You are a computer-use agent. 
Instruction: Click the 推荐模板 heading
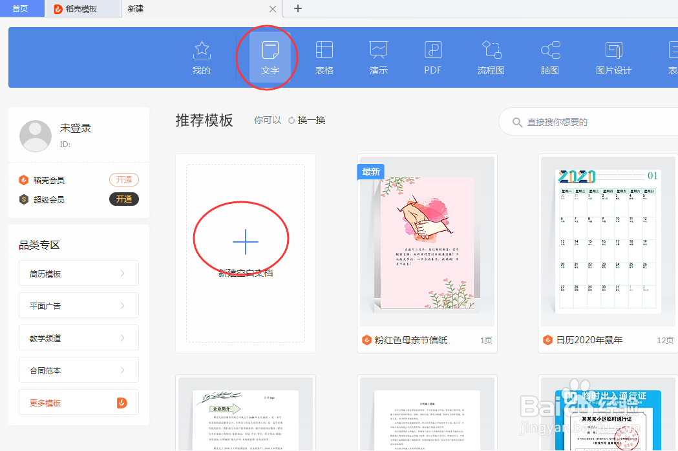pyautogui.click(x=204, y=121)
